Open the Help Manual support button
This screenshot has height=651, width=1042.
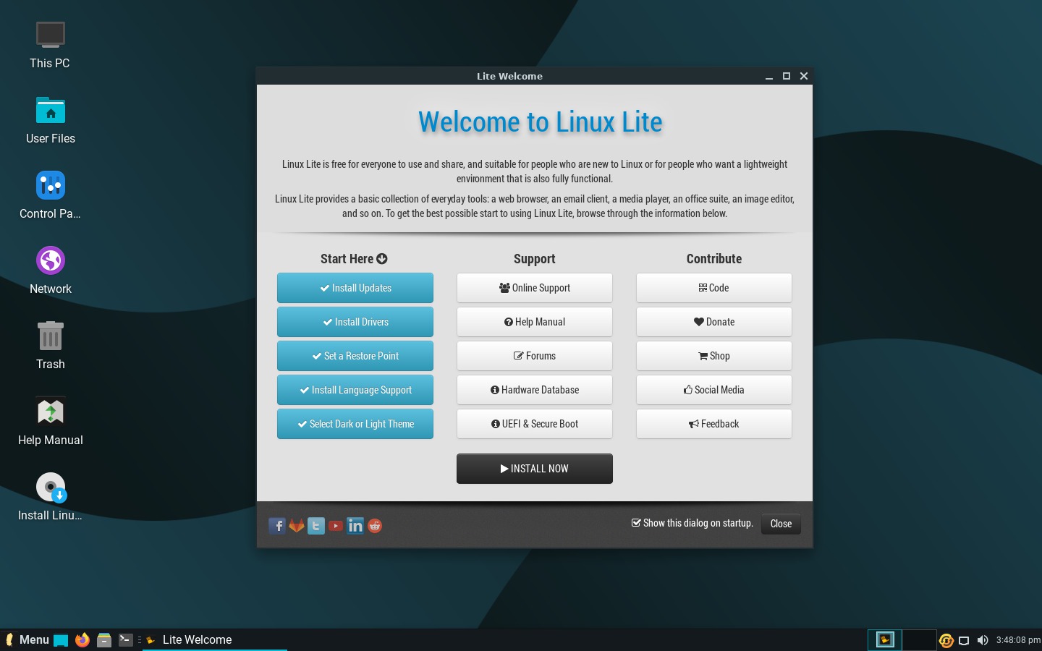pos(535,322)
